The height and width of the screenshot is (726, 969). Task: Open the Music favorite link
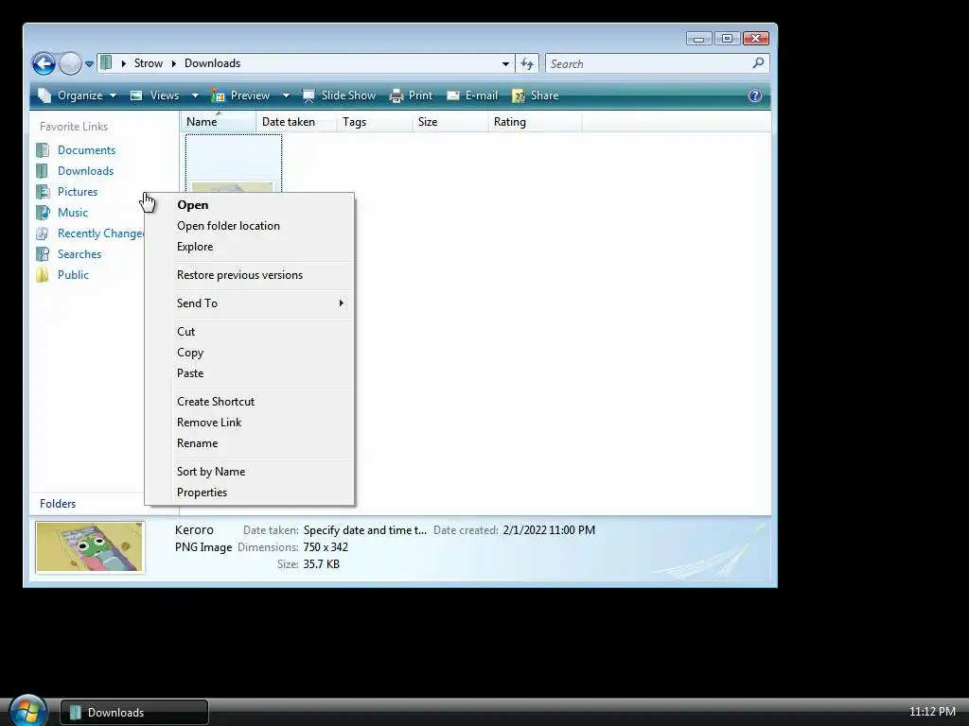click(x=72, y=213)
